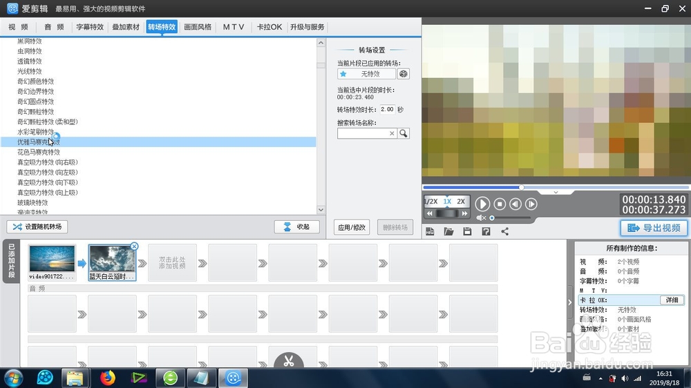Select 虫洞特效 in the list
The image size is (691, 388).
coord(29,50)
